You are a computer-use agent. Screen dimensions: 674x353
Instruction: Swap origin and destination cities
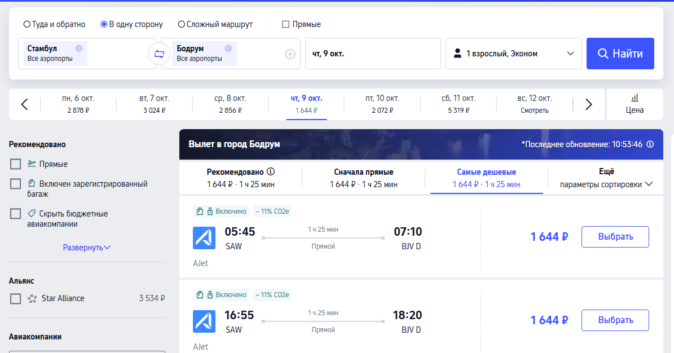159,54
